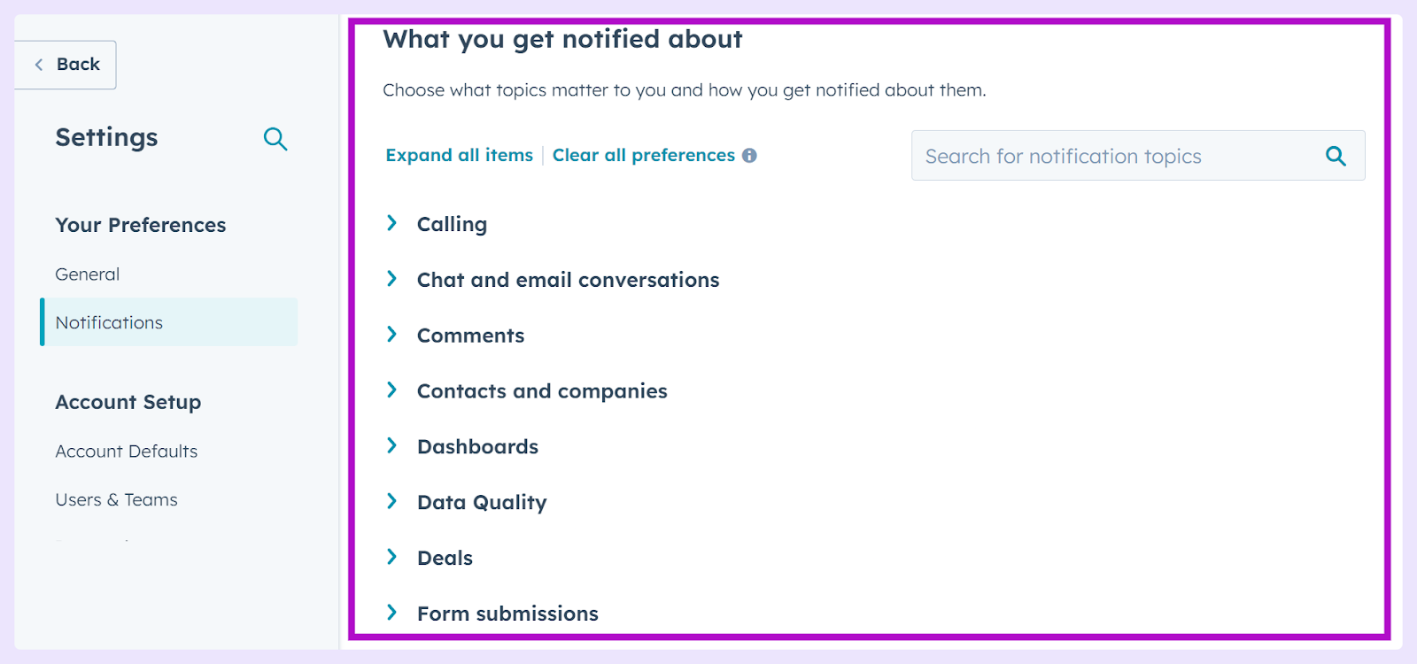Screen dimensions: 1417x664
Task: Click the Back button
Action: [66, 65]
